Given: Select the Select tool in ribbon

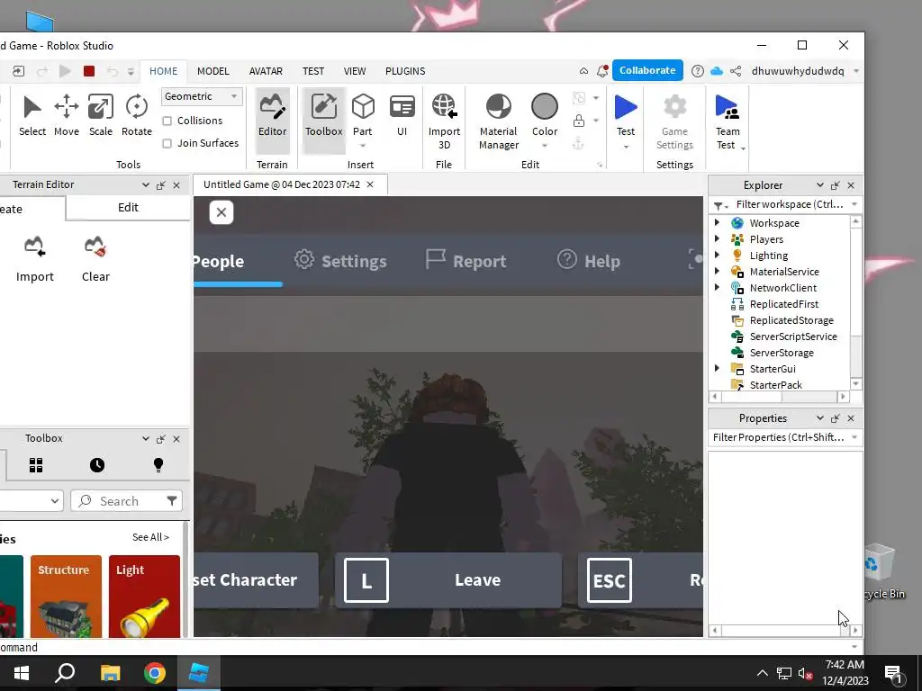Looking at the screenshot, I should pos(32,116).
